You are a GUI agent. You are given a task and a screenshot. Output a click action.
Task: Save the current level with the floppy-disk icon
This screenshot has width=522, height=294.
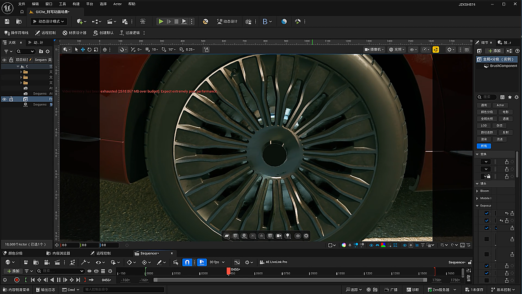[x=7, y=21]
